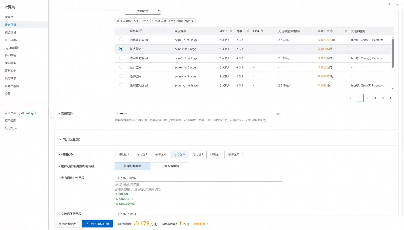404x230 pixels.
Task: Open help icon next to 按流量数量
Action: (x=188, y=224)
